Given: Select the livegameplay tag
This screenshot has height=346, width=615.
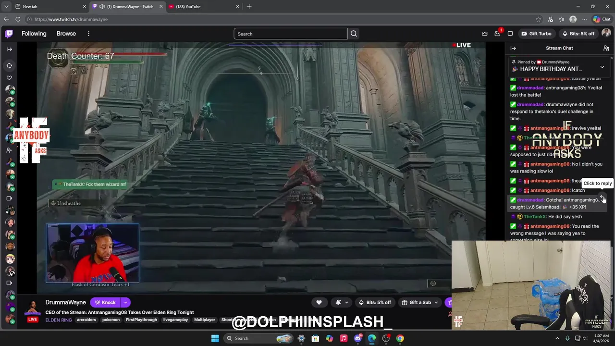Looking at the screenshot, I should coord(176,320).
